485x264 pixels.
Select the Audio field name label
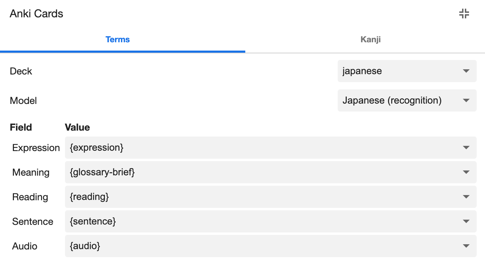(25, 246)
